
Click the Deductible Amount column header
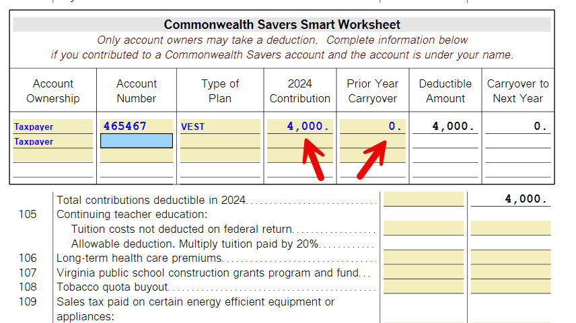pos(445,91)
